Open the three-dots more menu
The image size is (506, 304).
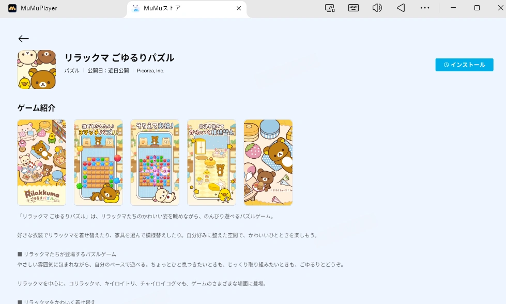[425, 8]
